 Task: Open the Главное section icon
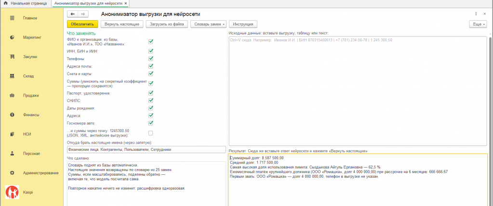[x=12, y=18]
